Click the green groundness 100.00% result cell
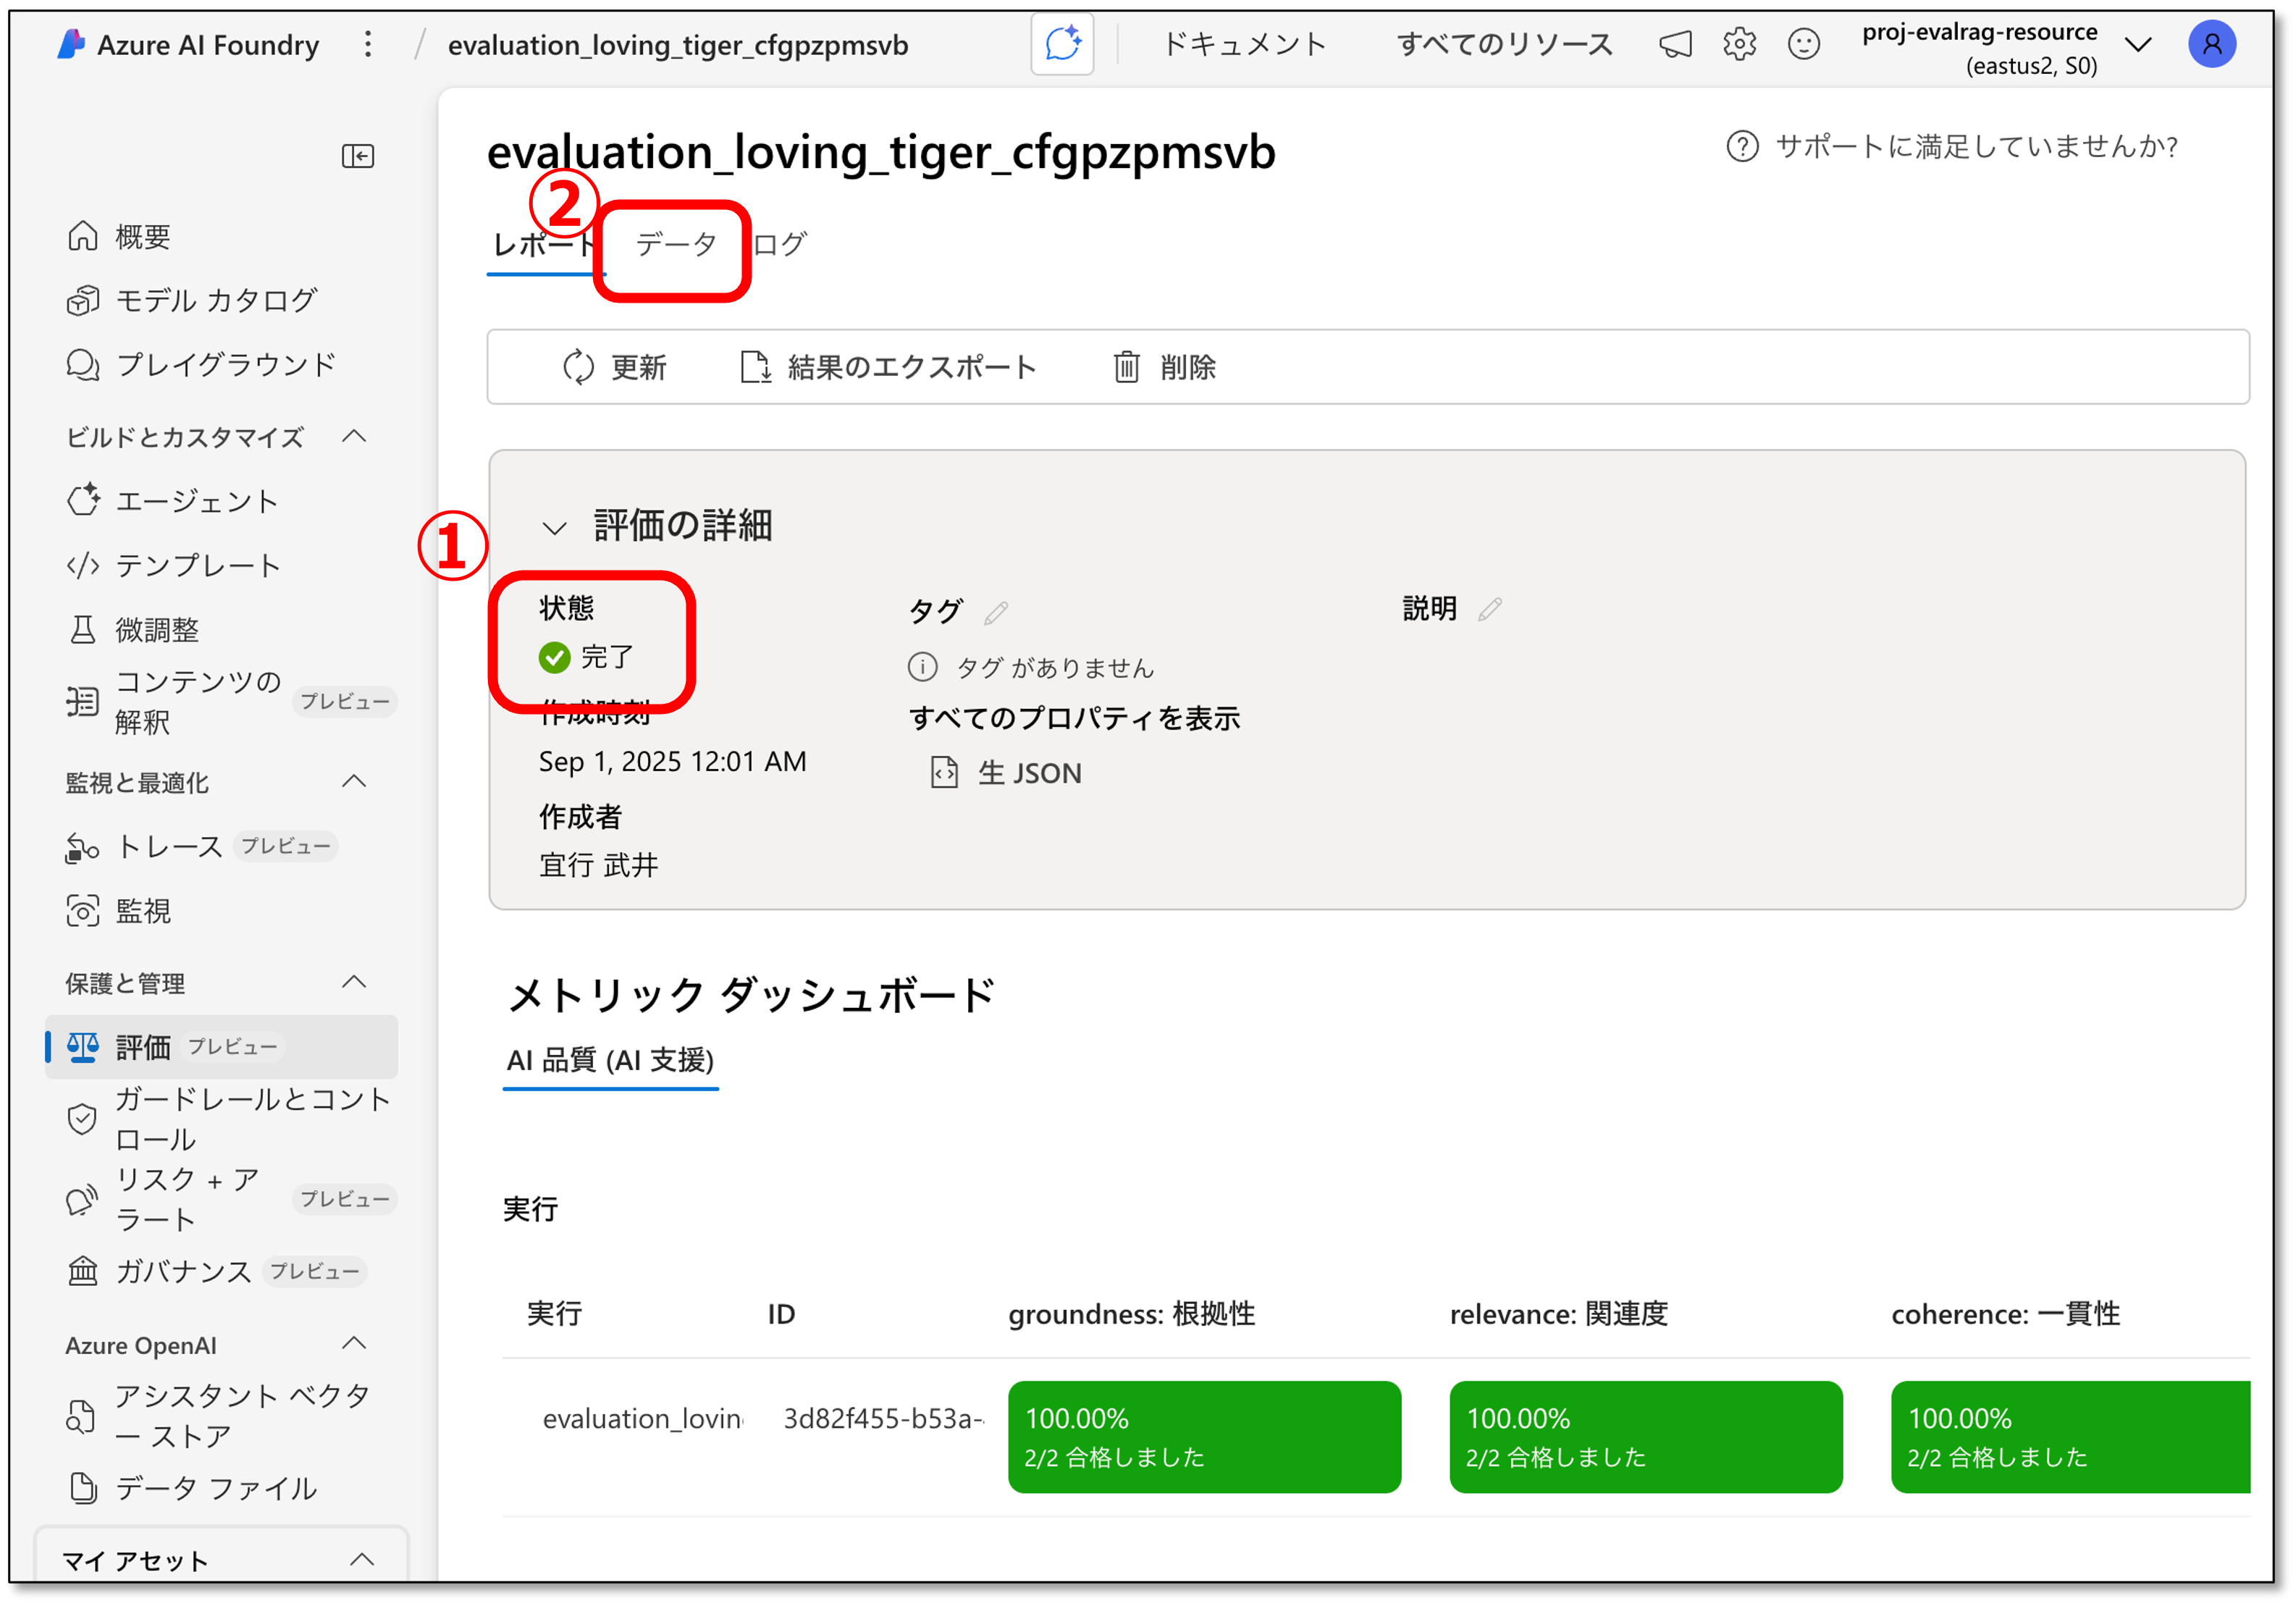The width and height of the screenshot is (2296, 1606). point(1204,1437)
